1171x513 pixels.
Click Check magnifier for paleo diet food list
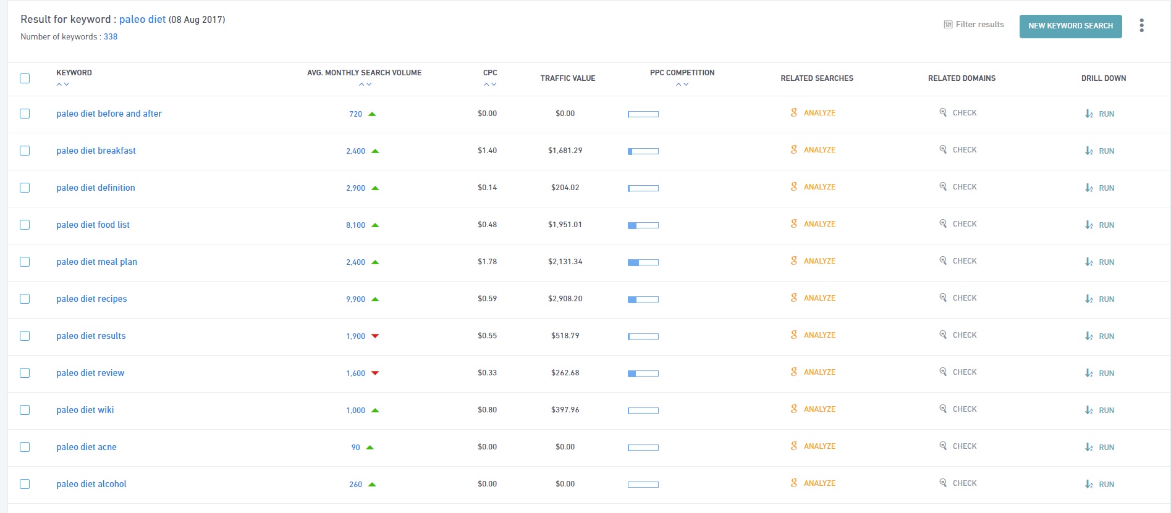[x=943, y=223]
